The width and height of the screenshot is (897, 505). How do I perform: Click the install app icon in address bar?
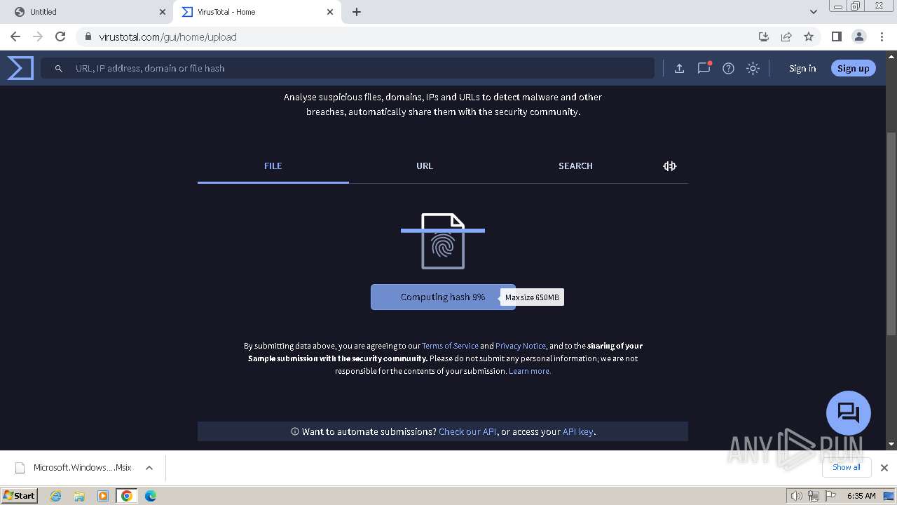tap(764, 36)
